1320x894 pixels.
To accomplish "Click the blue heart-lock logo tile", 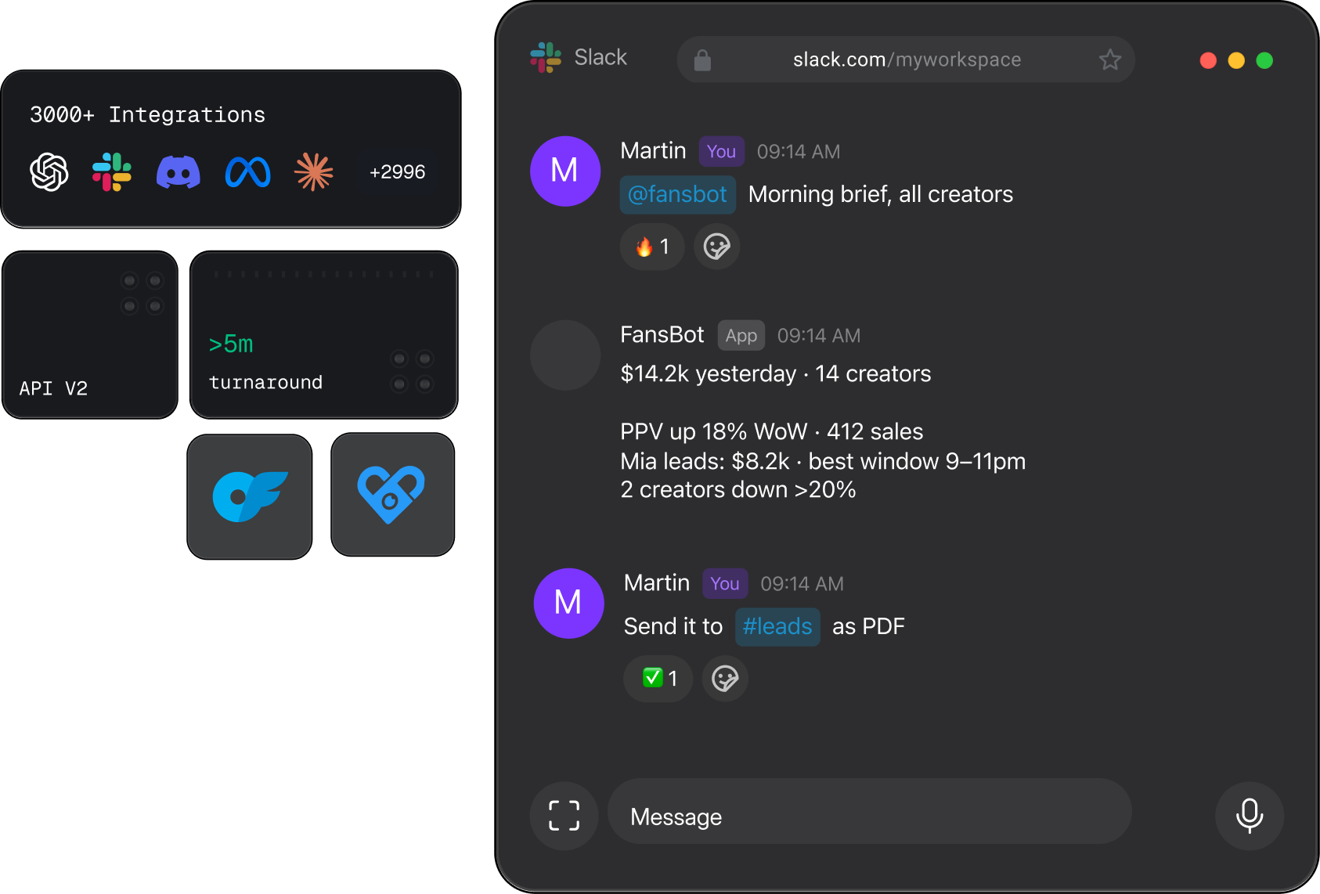I will (x=393, y=495).
